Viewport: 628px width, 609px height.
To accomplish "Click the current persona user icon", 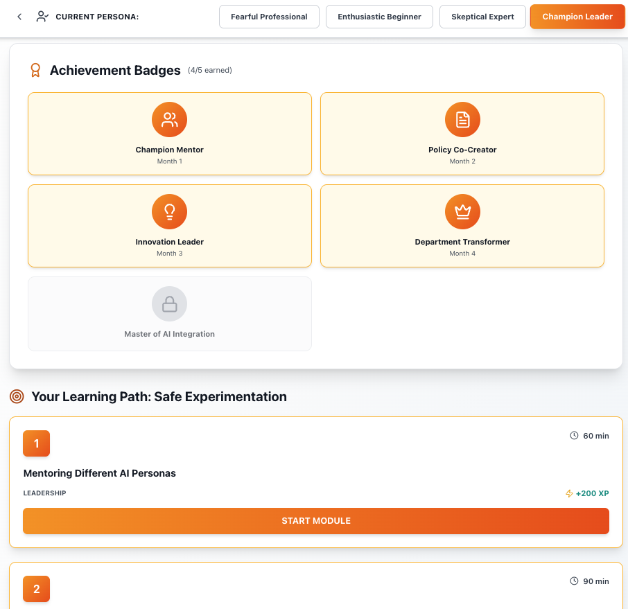I will pos(42,17).
